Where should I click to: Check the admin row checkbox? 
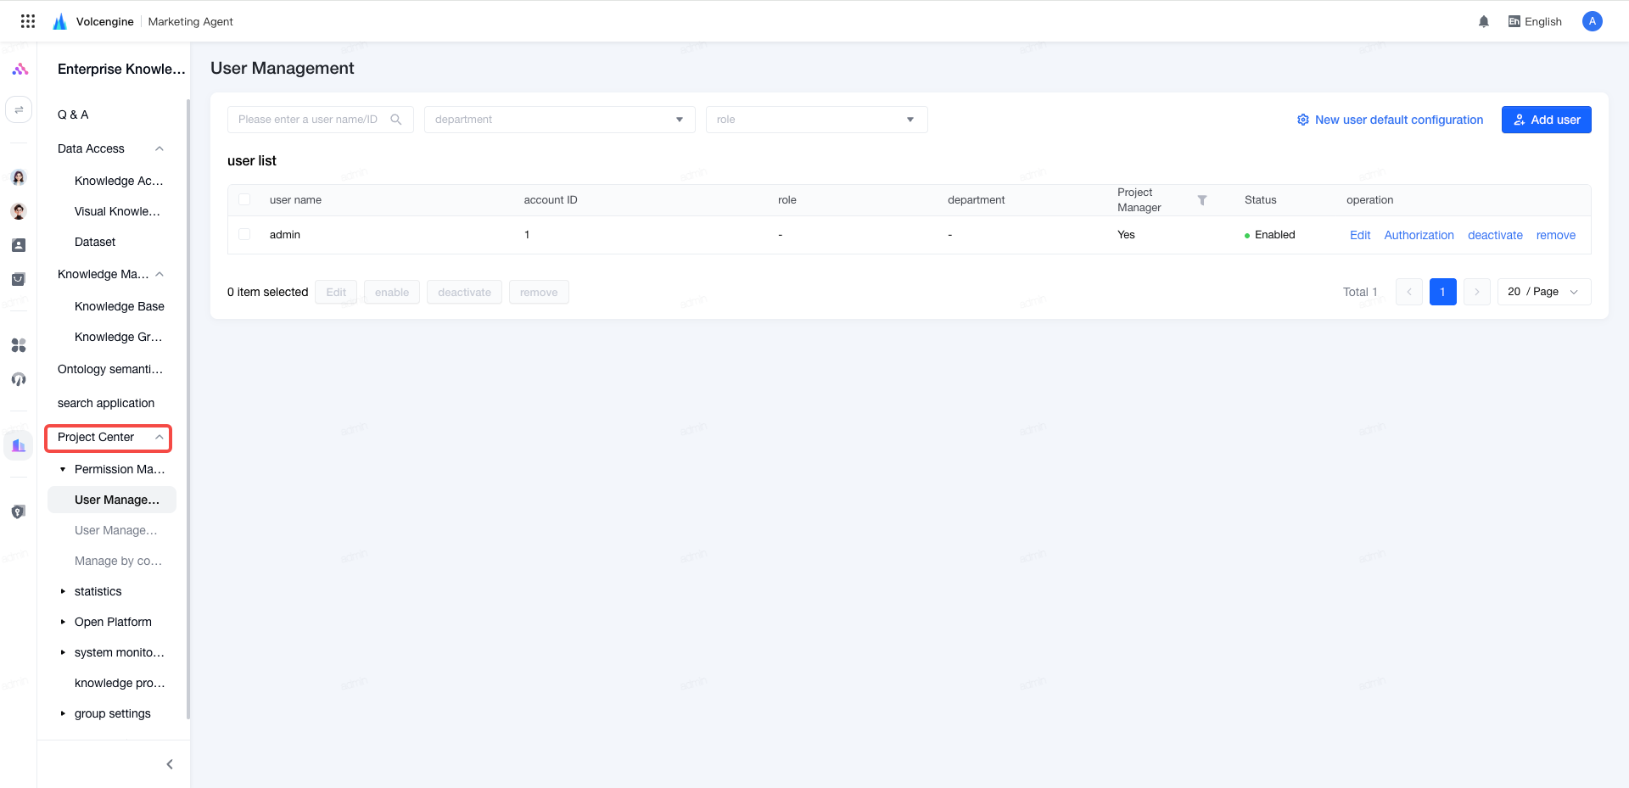244,234
